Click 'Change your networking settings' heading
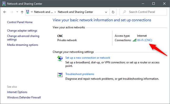Image resolution: width=170 pixels, height=104 pixels. (73, 52)
